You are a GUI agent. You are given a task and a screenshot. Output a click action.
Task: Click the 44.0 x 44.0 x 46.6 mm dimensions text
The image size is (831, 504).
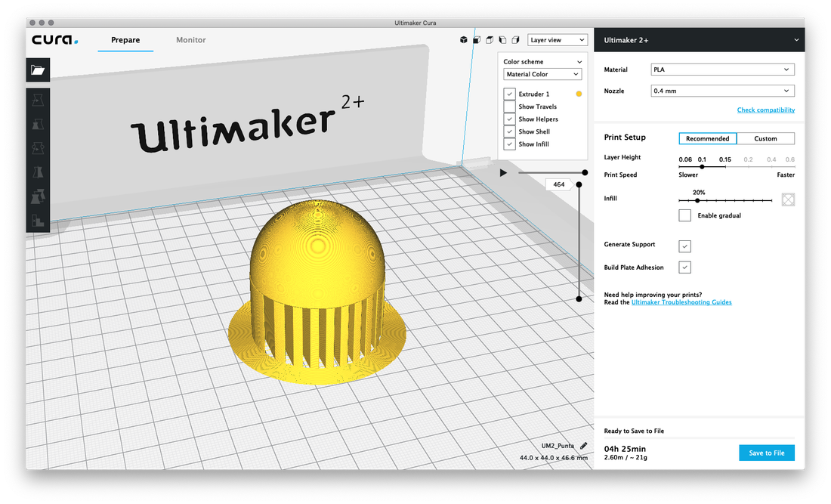[553, 457]
